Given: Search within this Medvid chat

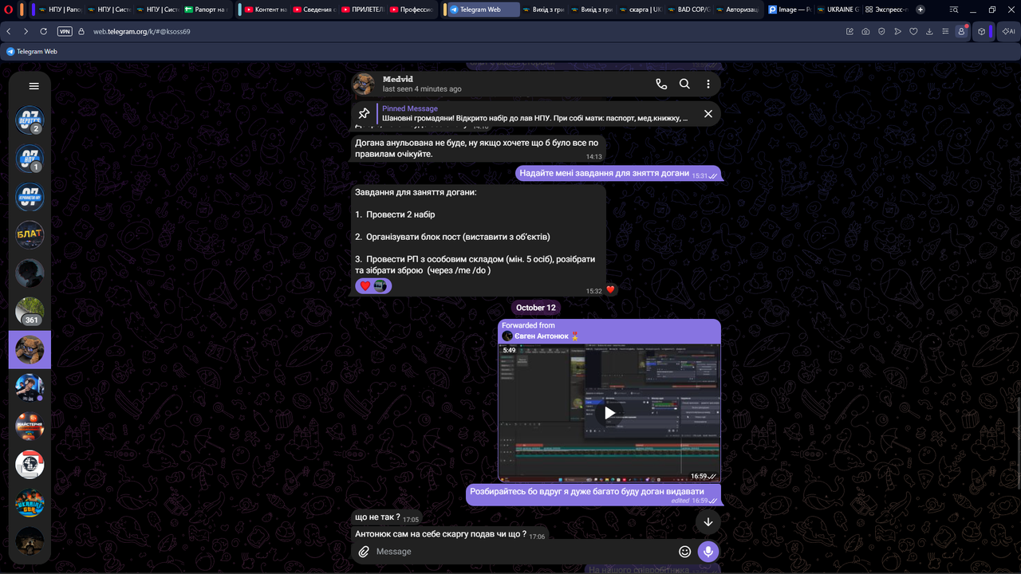Looking at the screenshot, I should tap(684, 84).
